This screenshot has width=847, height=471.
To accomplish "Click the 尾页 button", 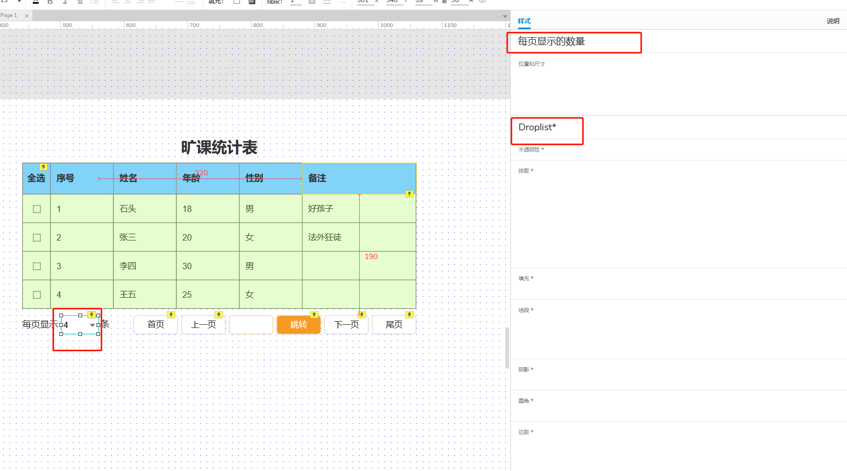I will [394, 324].
